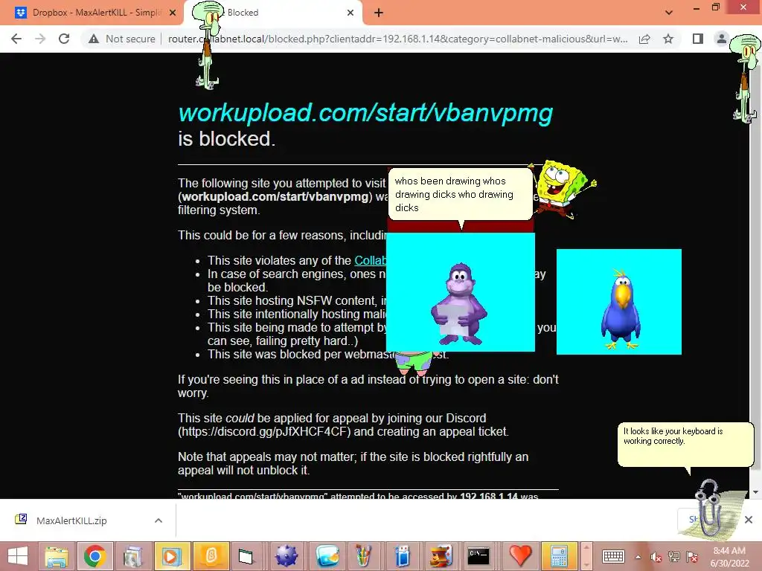This screenshot has width=762, height=571.
Task: Open the purple spiky ball taskbar app
Action: point(286,556)
